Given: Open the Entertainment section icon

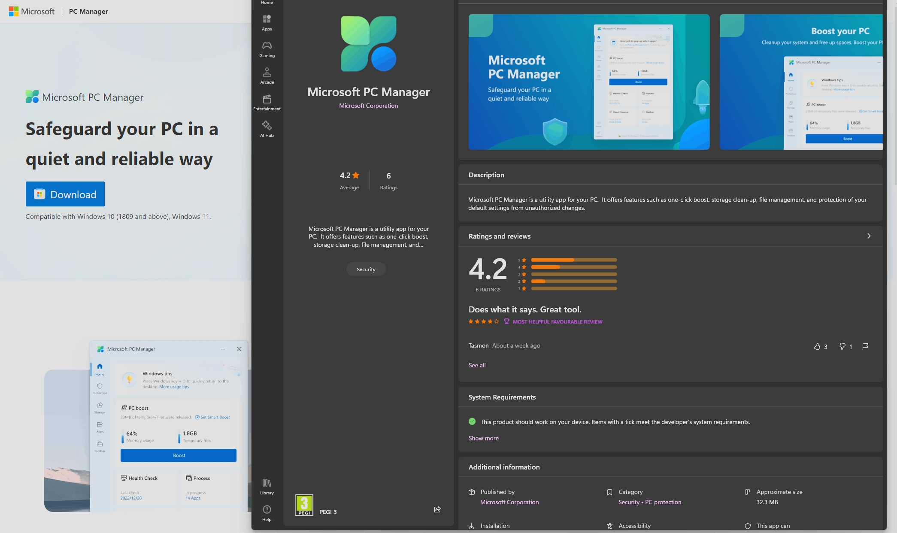Looking at the screenshot, I should [267, 102].
